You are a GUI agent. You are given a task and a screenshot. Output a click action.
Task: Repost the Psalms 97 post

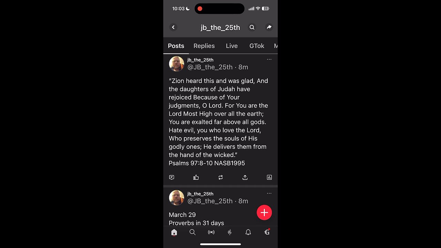pyautogui.click(x=220, y=177)
